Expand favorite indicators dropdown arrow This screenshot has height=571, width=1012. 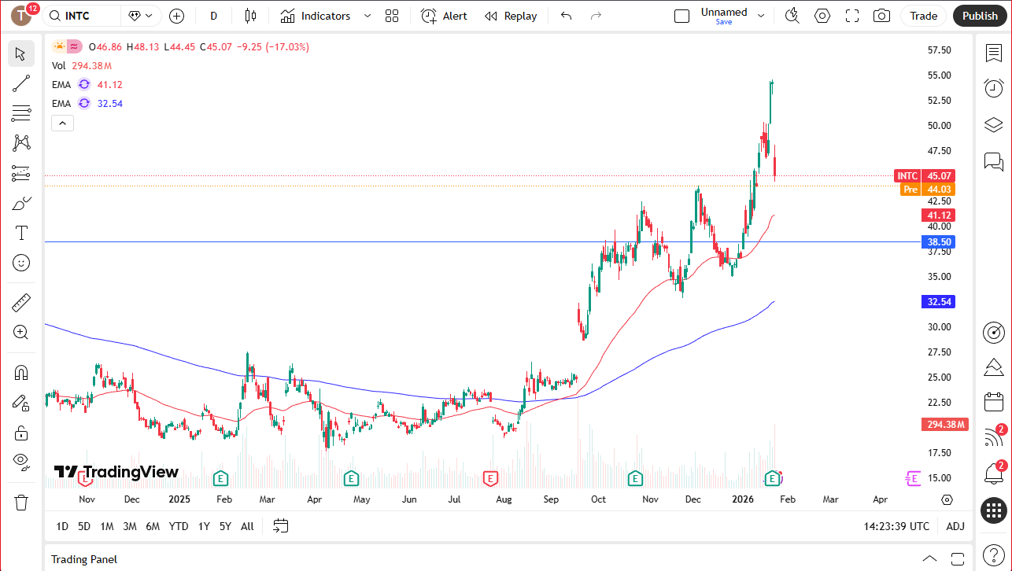[x=367, y=16]
